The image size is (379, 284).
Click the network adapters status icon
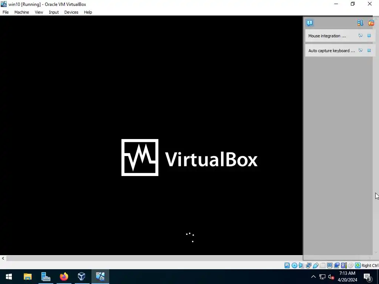pos(308,266)
